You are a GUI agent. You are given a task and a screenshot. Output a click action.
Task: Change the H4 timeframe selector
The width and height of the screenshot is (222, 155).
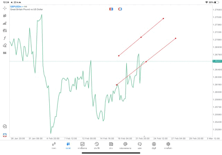point(5,53)
